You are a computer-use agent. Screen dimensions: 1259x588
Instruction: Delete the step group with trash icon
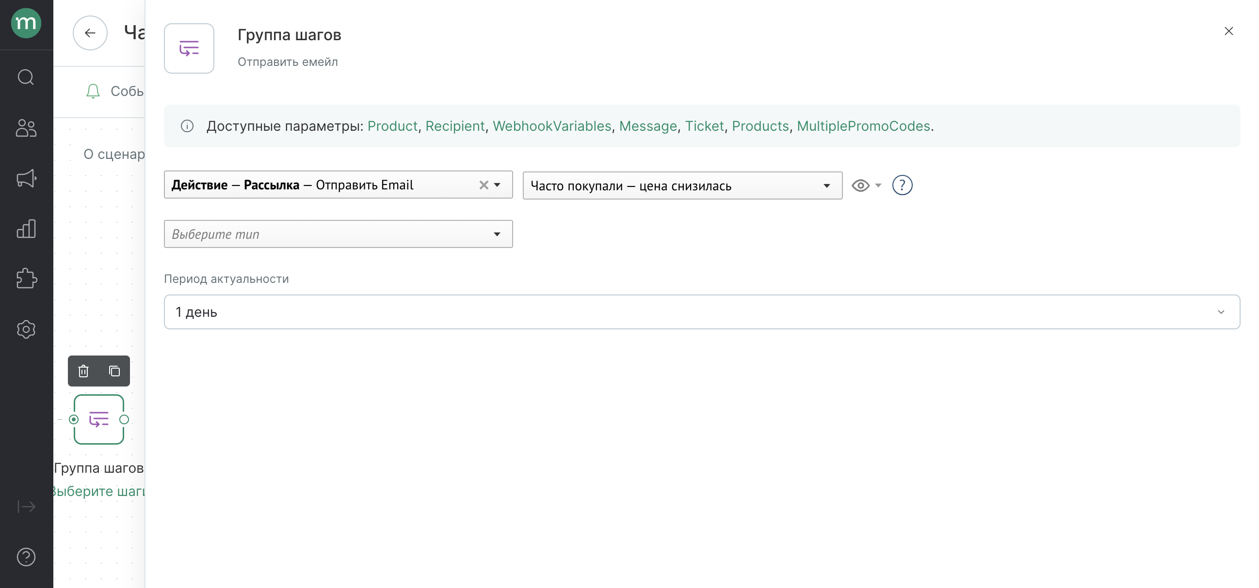[x=83, y=371]
